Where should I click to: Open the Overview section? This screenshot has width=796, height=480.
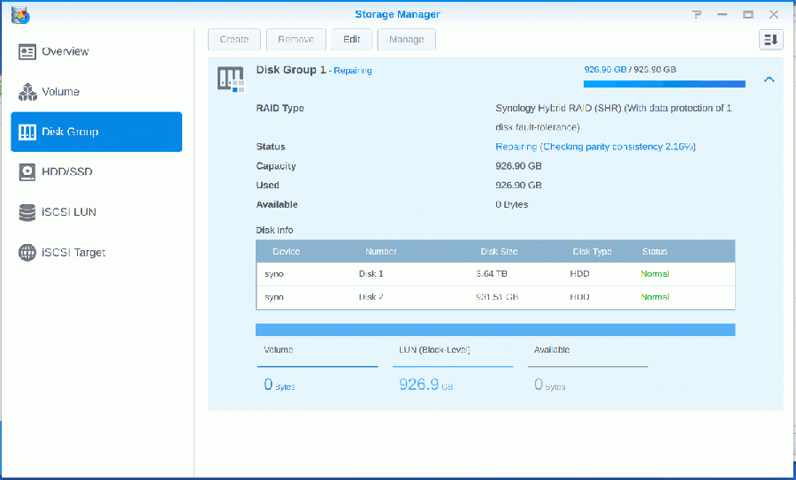point(96,51)
